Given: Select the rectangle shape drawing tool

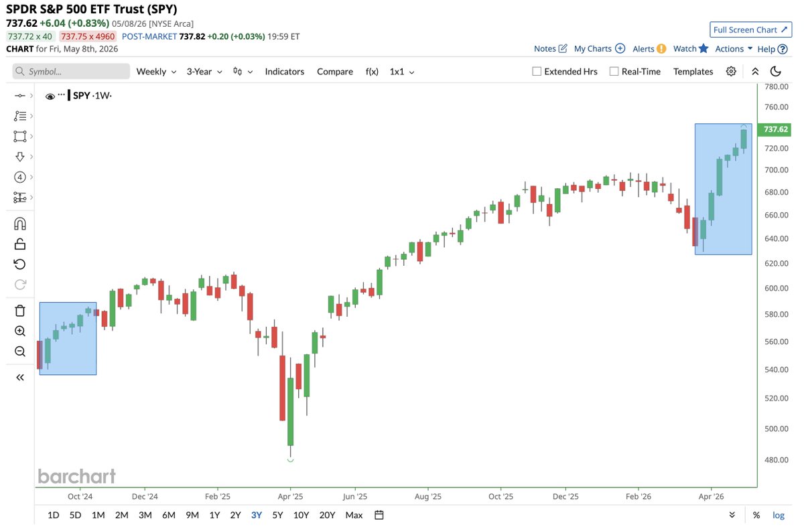Looking at the screenshot, I should [19, 136].
